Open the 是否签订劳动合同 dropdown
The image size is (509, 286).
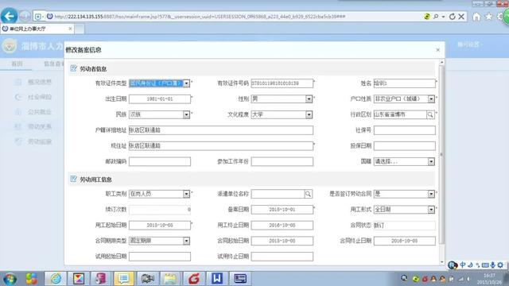[431, 194]
